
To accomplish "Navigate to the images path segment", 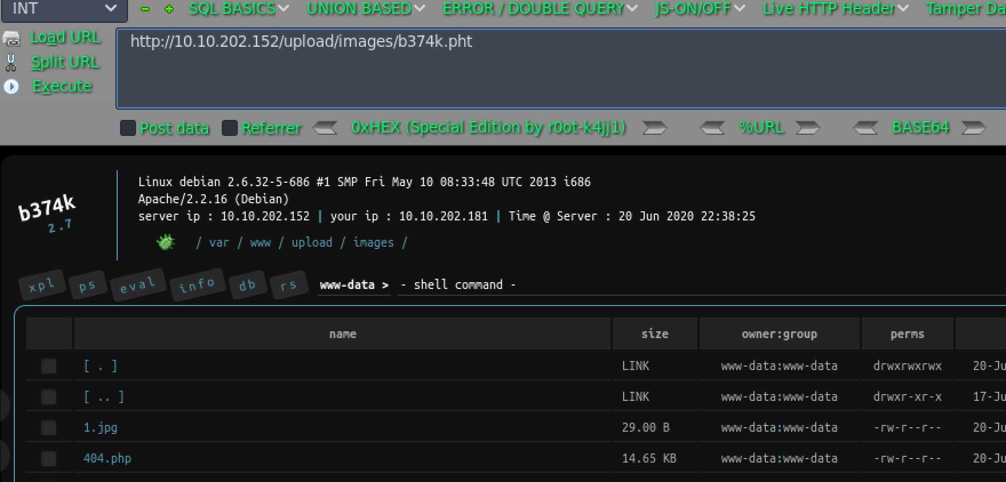I will 374,242.
